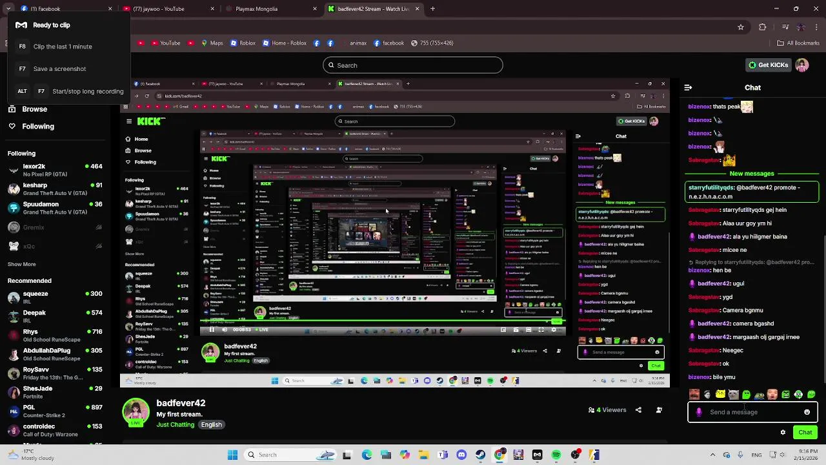This screenshot has height=465, width=826.
Task: Open squeeze channel in Recommended list
Action: pos(55,298)
